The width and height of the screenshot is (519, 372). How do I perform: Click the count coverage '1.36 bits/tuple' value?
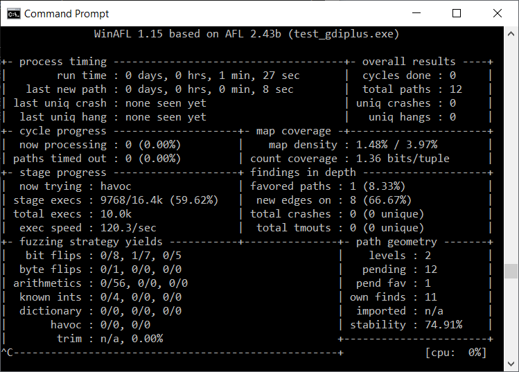403,159
